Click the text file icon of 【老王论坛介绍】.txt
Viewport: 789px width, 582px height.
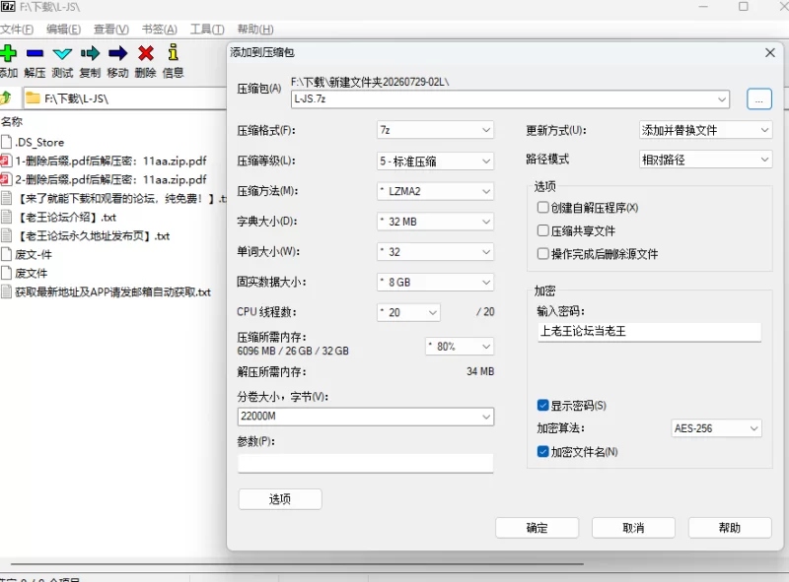point(6,217)
